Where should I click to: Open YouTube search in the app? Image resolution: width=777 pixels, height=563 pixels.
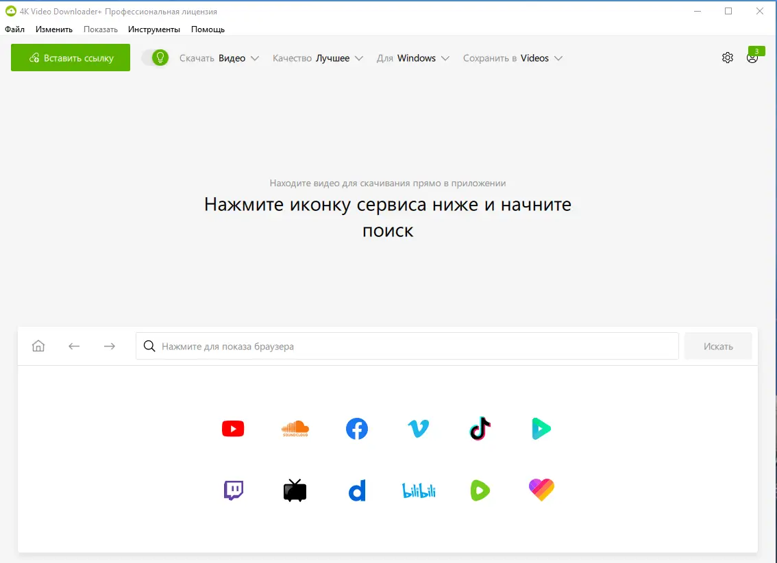[x=233, y=428]
